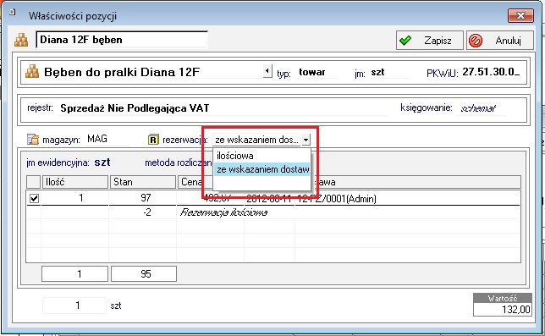The height and width of the screenshot is (336, 545).
Task: Click the small arrow next to product name
Action: (267, 71)
